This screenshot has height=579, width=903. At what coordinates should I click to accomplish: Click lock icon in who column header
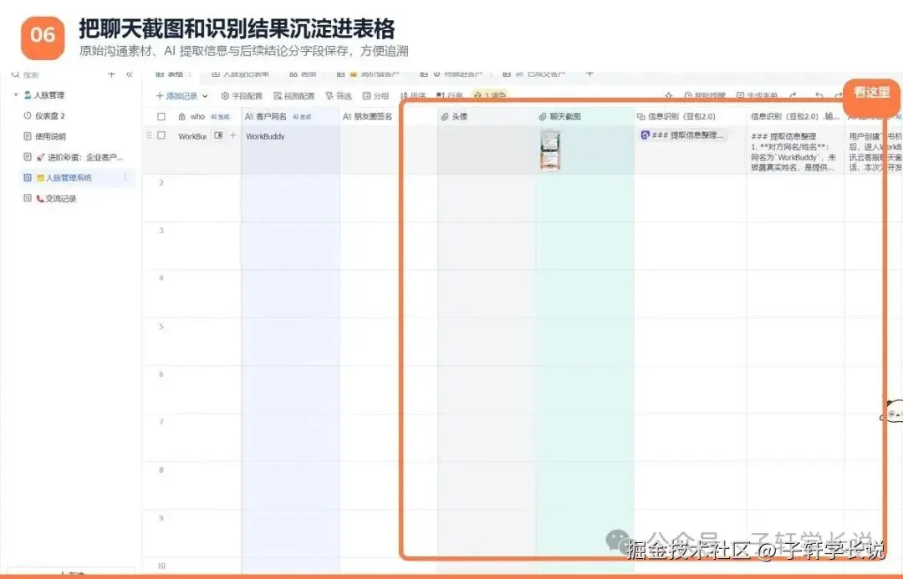click(x=182, y=116)
